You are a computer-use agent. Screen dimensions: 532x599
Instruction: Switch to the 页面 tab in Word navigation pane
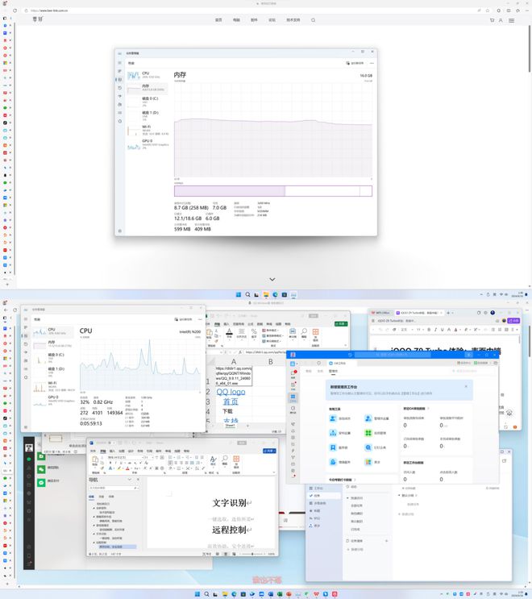(x=102, y=497)
